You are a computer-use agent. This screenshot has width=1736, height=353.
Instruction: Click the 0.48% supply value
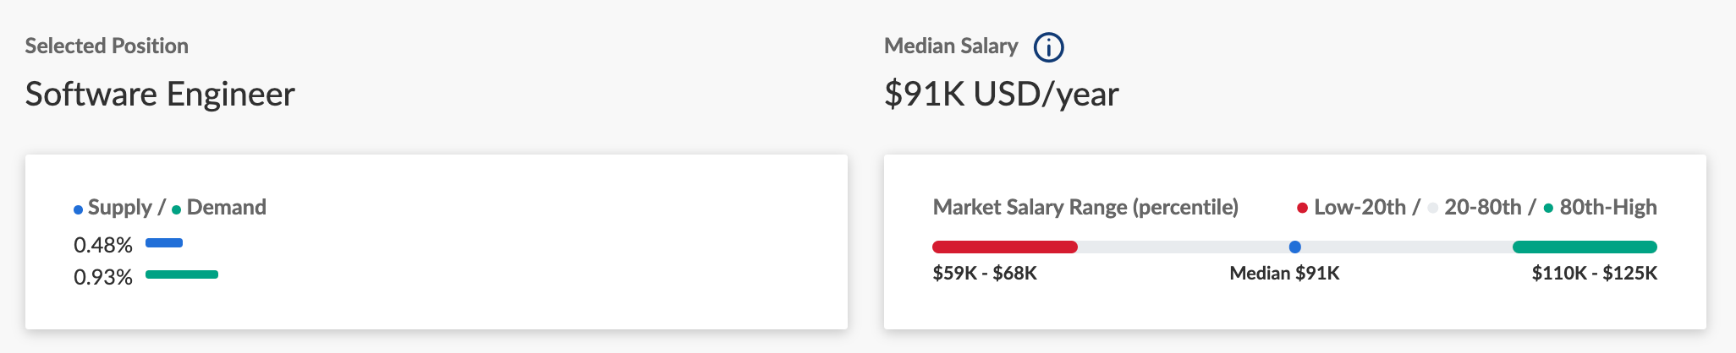point(103,245)
